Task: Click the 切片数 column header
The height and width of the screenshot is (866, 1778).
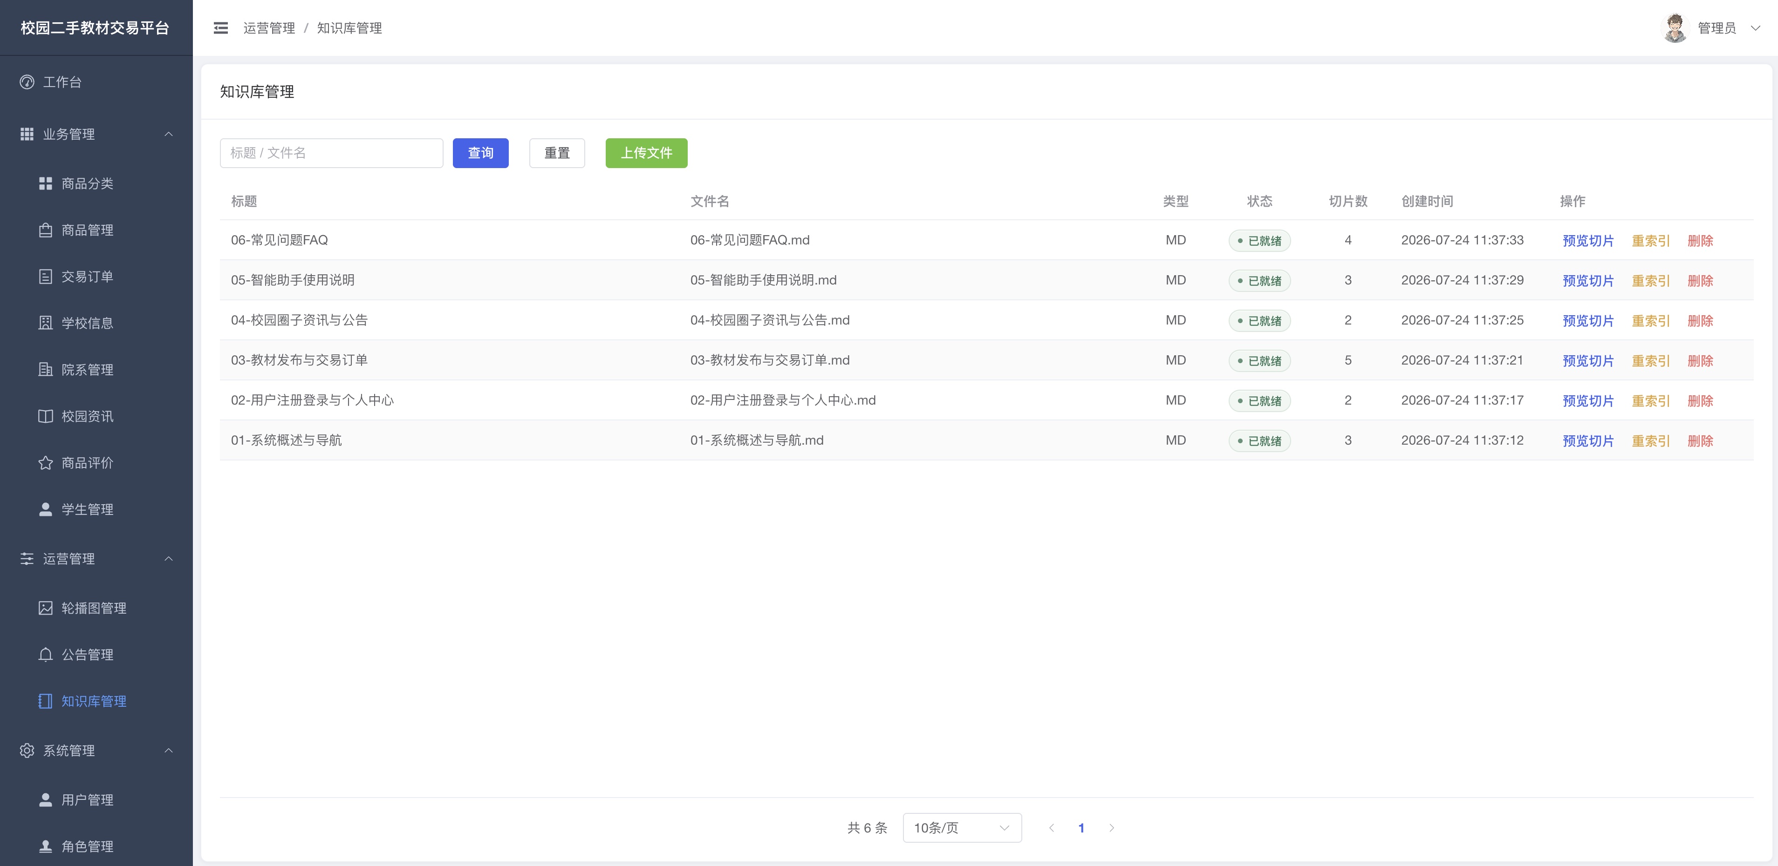Action: pos(1347,201)
